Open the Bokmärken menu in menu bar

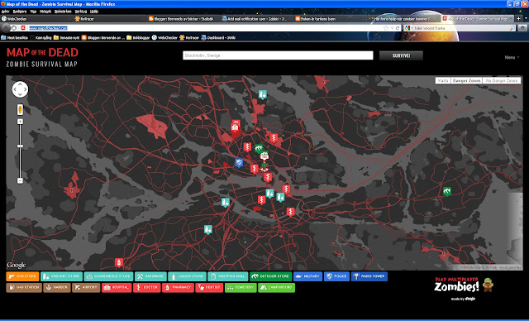[x=63, y=11]
